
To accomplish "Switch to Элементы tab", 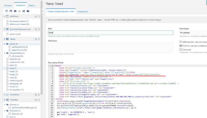I will point(20,5).
